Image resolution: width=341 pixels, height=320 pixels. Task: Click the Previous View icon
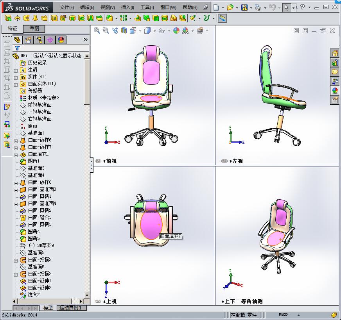[115, 30]
